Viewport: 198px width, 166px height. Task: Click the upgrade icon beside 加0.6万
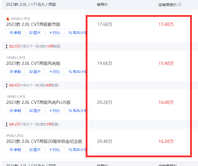point(7,85)
